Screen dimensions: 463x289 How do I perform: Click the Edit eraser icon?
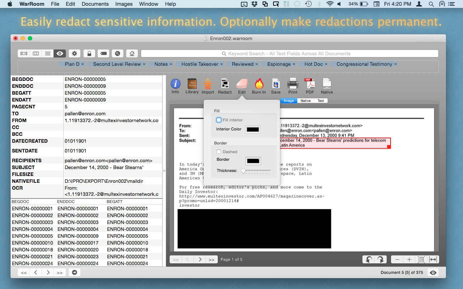click(242, 84)
